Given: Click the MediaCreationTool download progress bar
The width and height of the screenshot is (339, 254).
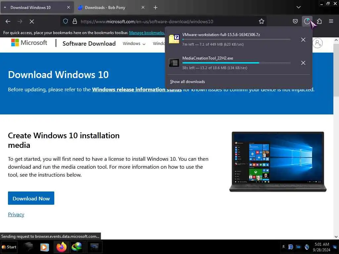Looking at the screenshot, I should tap(236, 63).
